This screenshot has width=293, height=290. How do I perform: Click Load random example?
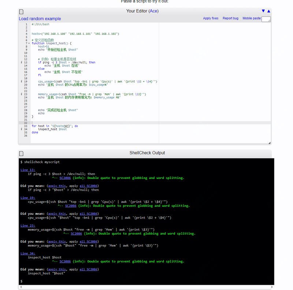40,19
